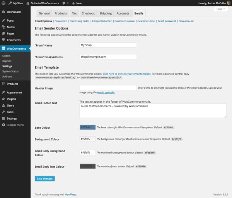Open the comments bubble icon in admin bar
Screen dimensions: 232x198
[x=64, y=3]
